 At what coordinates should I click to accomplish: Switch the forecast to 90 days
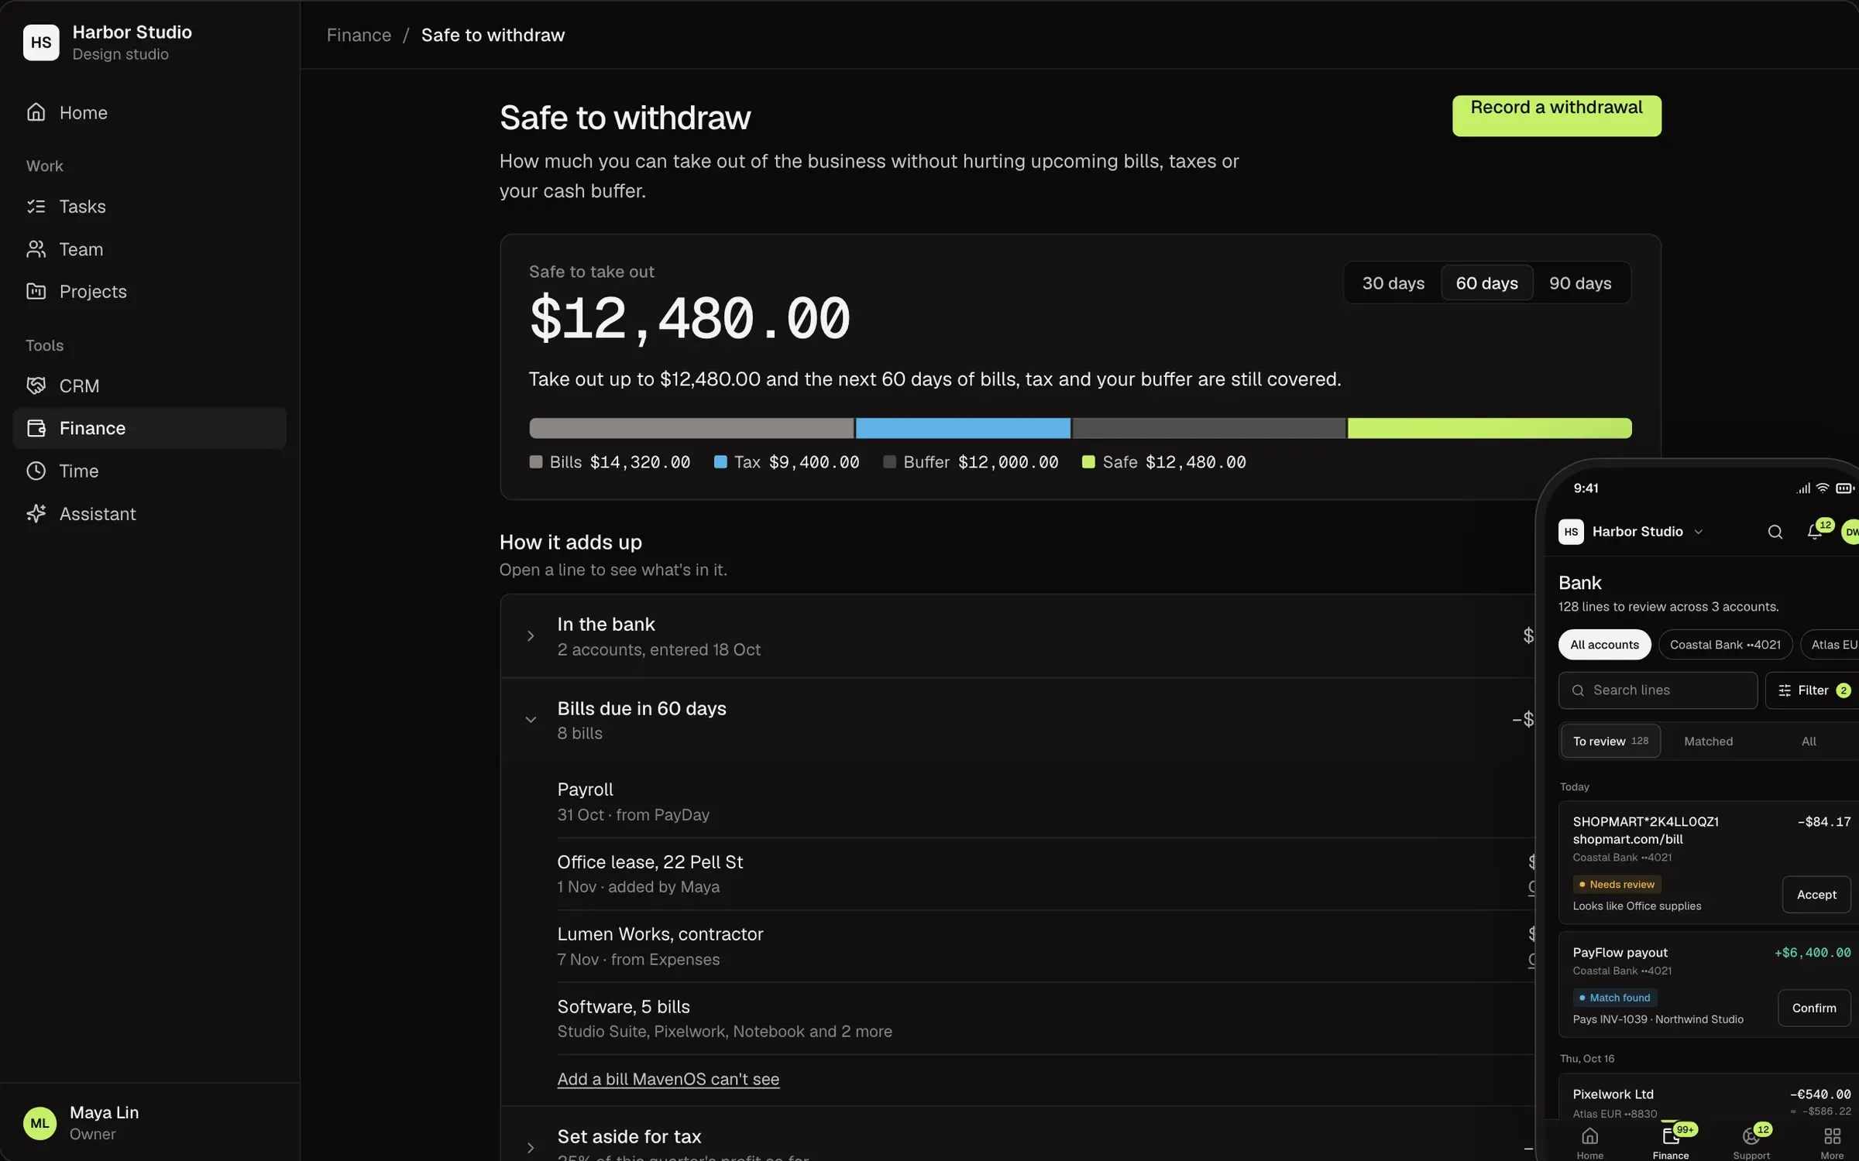click(x=1580, y=283)
